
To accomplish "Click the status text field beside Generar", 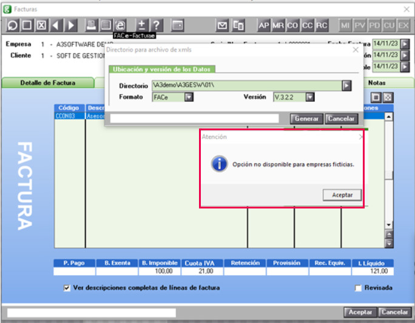I will [195, 118].
